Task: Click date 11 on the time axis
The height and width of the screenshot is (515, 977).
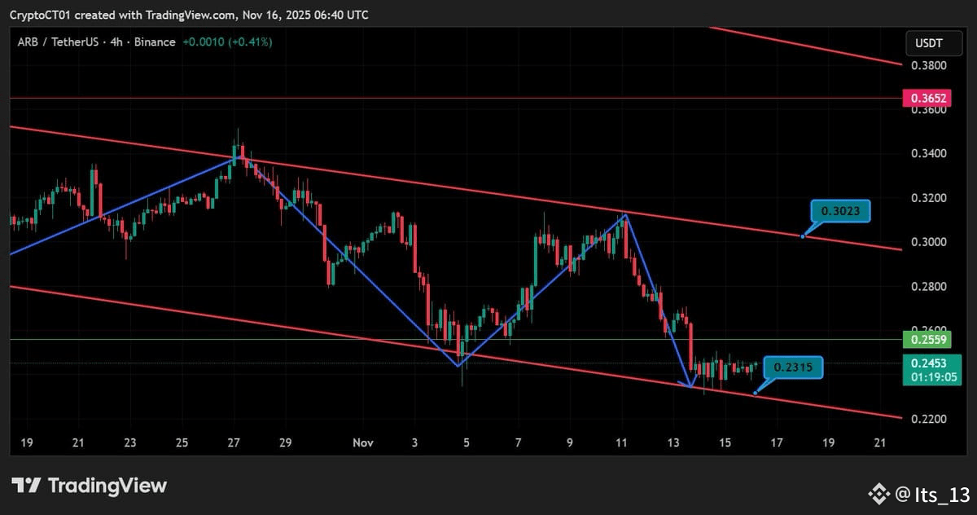Action: [621, 442]
